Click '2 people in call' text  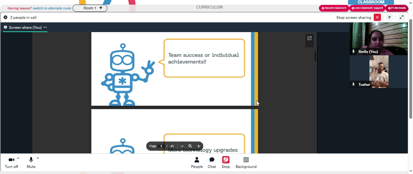tap(24, 18)
